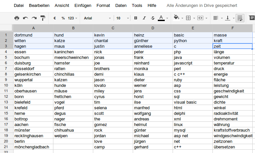Enable text wrapping button
This screenshot has height=153, width=255.
[240, 18]
